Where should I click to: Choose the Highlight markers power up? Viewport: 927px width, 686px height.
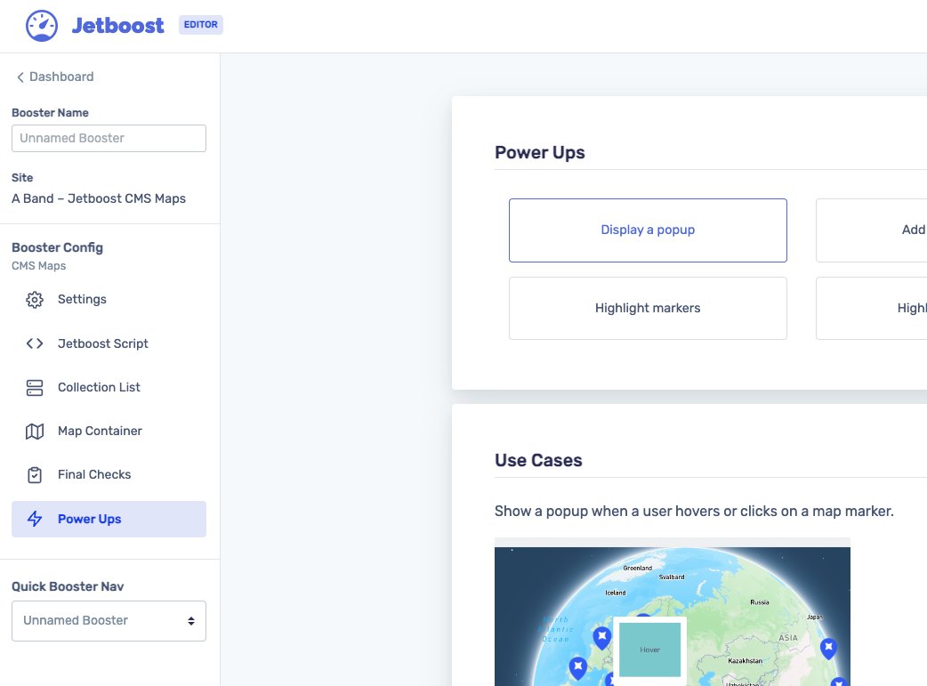coord(648,308)
